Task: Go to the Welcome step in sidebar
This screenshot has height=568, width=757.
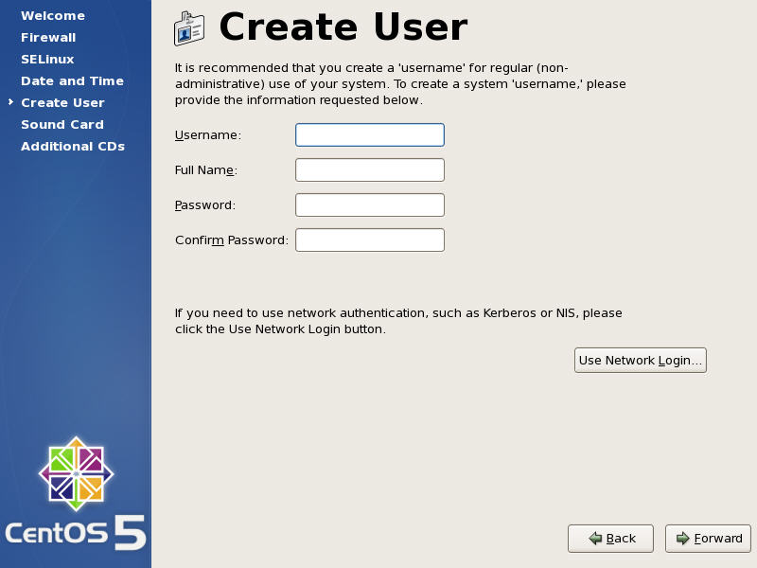Action: [x=53, y=15]
